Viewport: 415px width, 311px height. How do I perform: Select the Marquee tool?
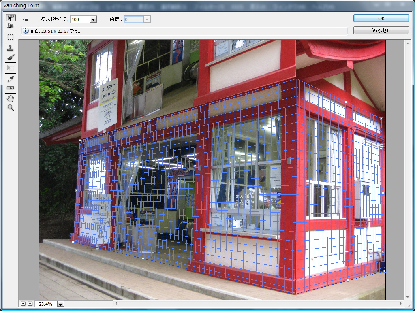(x=11, y=37)
